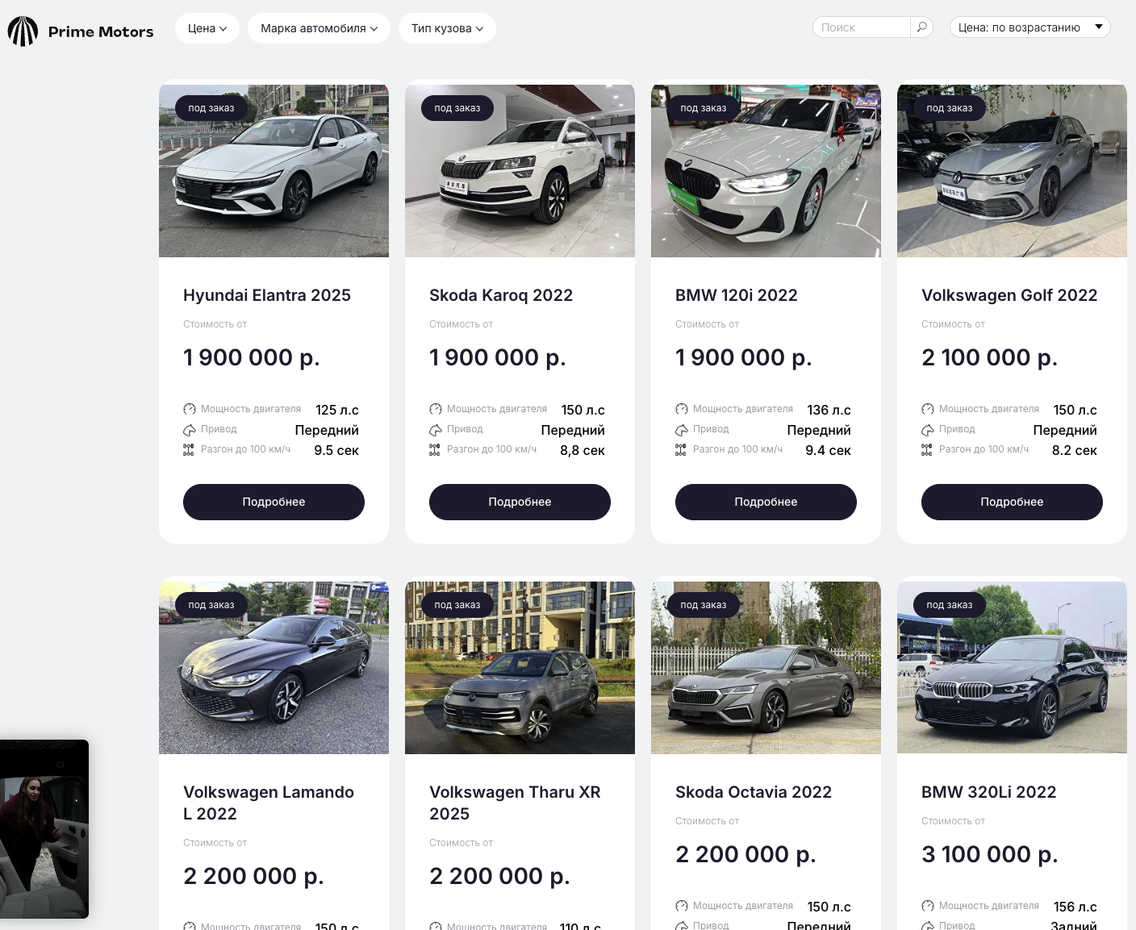The width and height of the screenshot is (1136, 930).
Task: Click the Volkswagen Tharu XR 2025 title
Action: (515, 803)
